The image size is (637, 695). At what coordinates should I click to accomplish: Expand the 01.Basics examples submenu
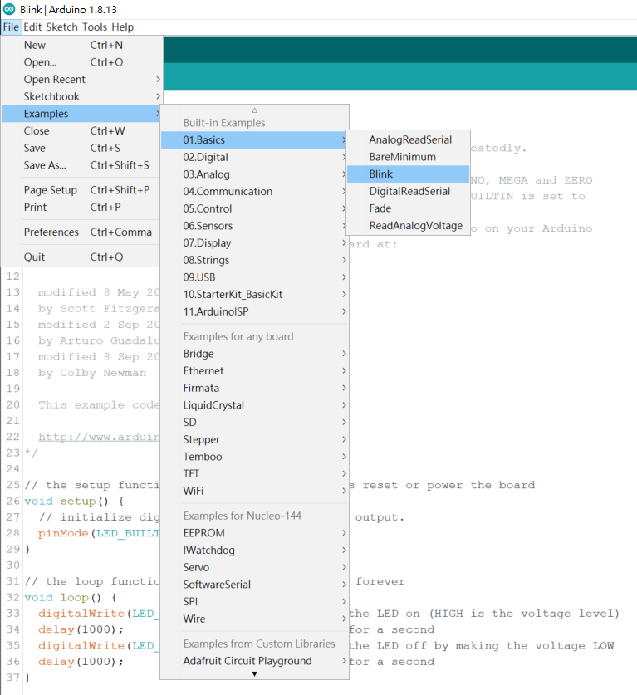(x=254, y=140)
